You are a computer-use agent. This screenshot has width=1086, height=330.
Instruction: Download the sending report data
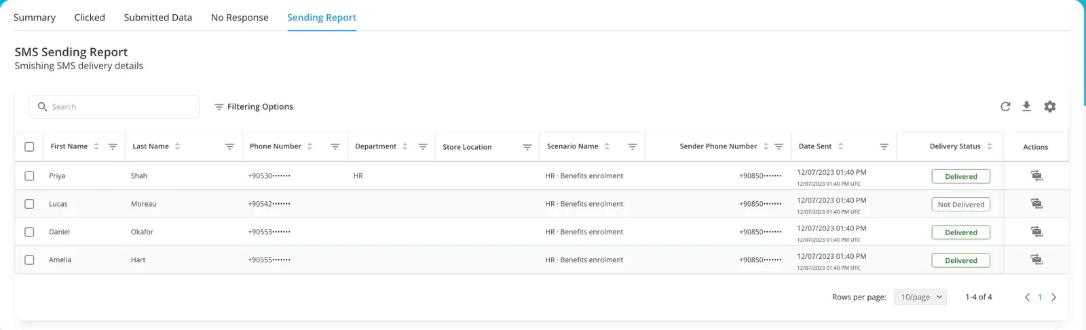(1026, 106)
